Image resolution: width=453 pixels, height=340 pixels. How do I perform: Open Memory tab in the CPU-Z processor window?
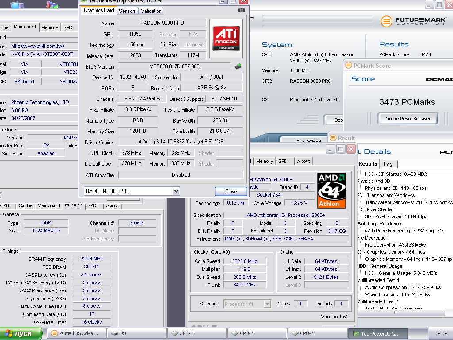click(x=265, y=161)
